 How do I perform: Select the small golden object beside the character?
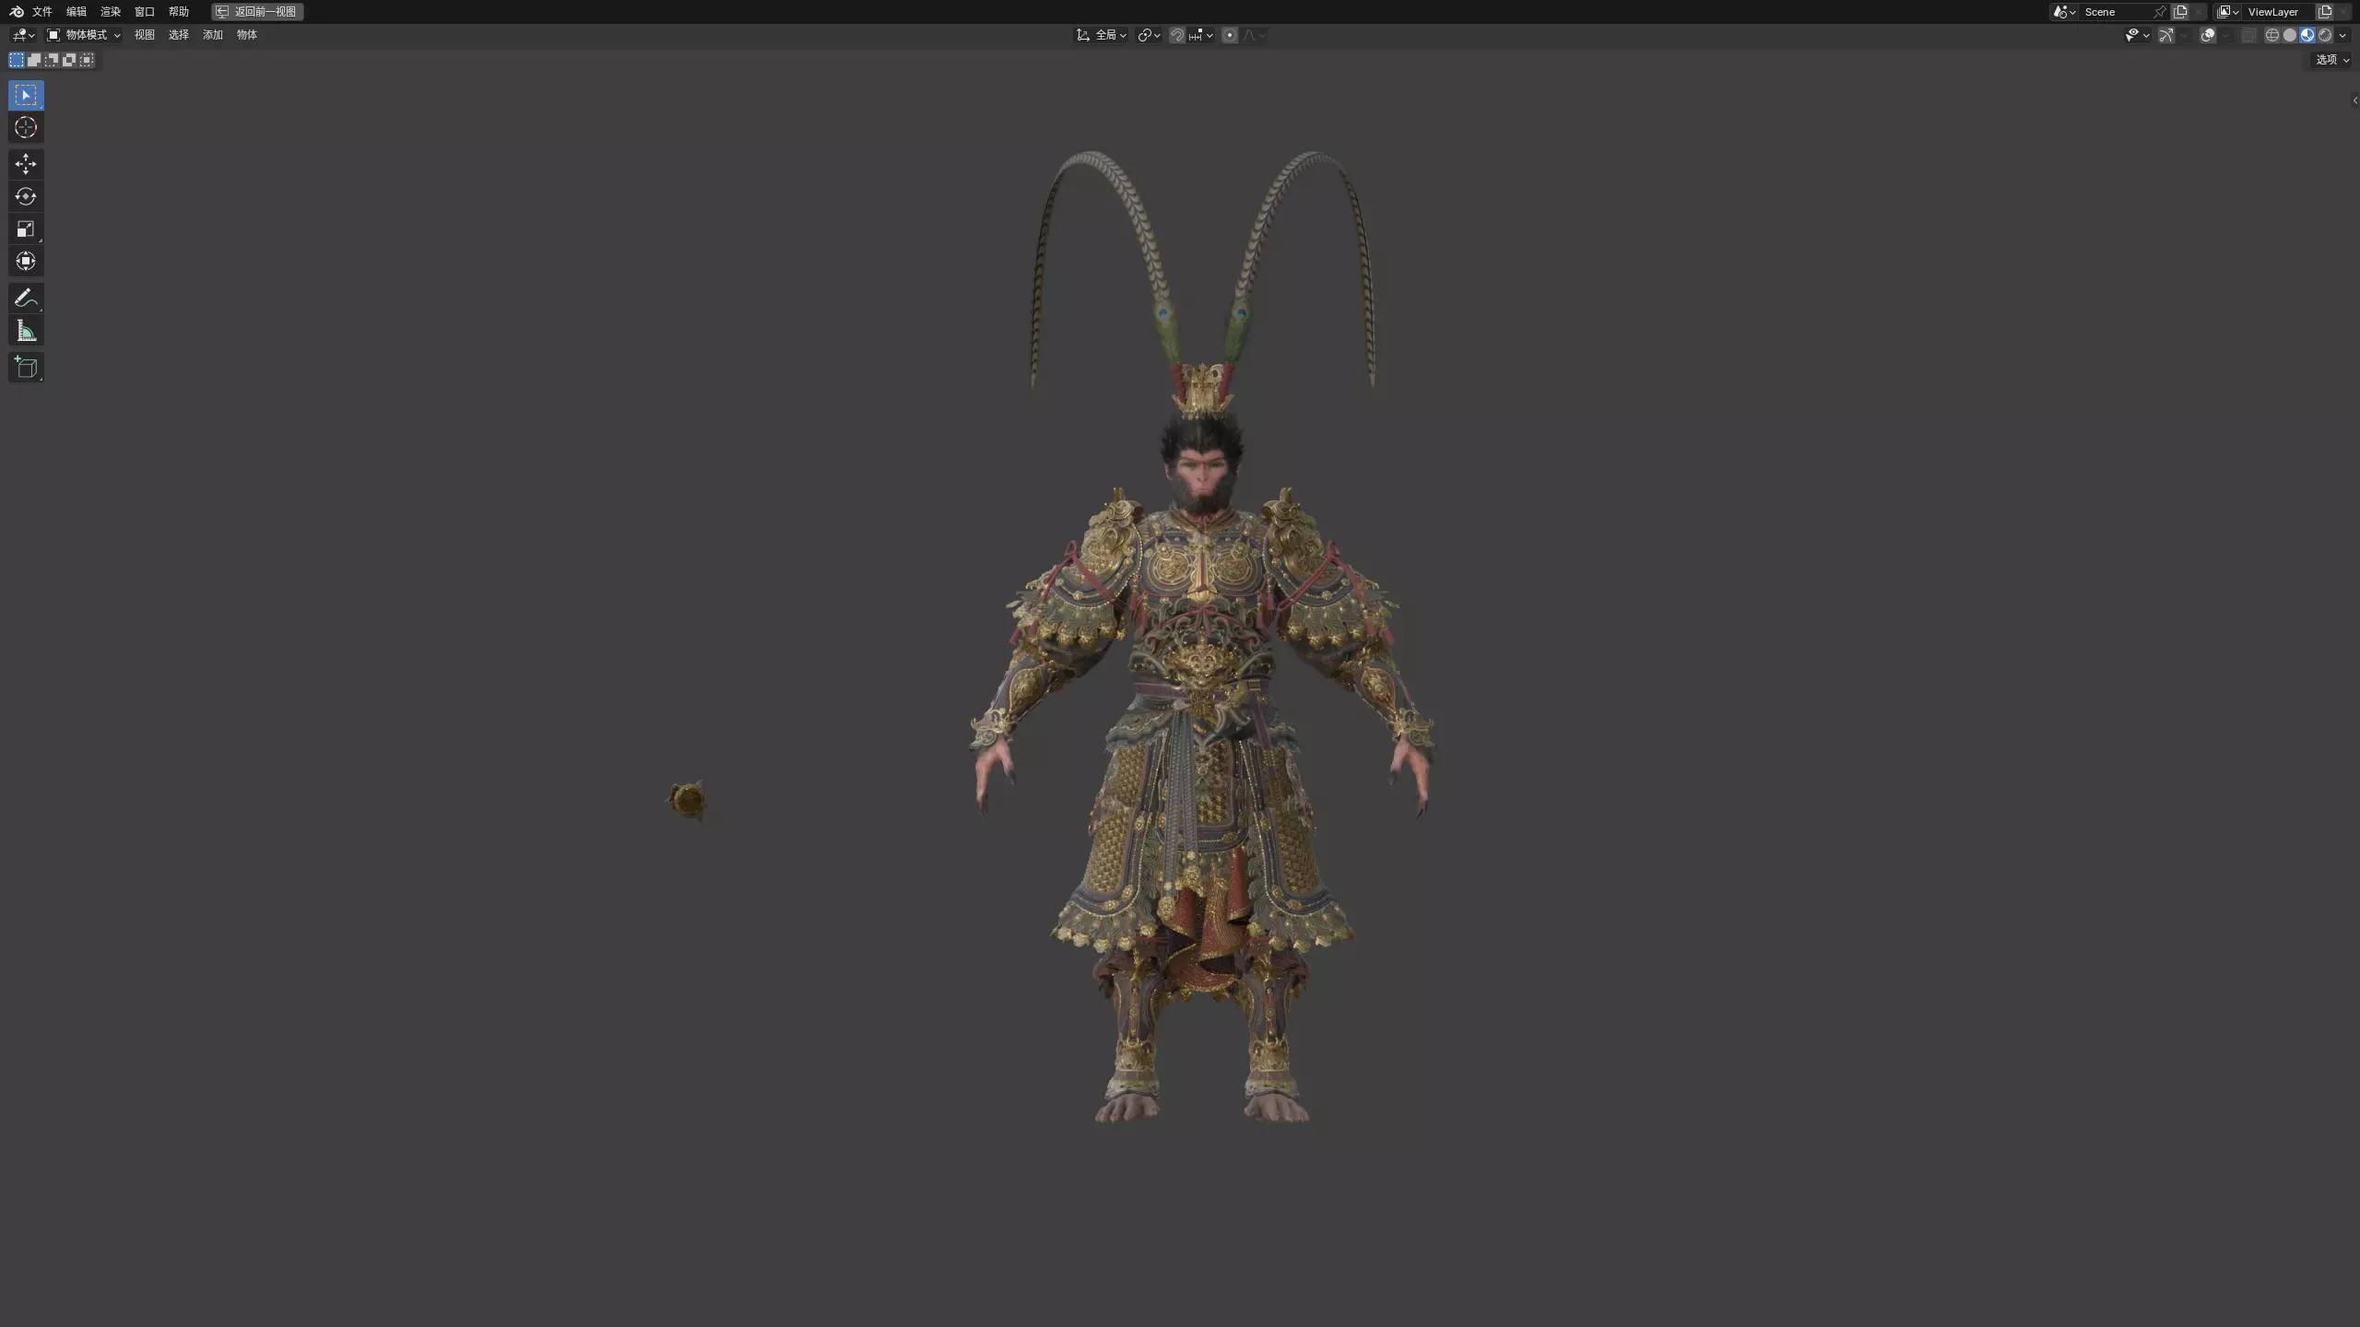687,800
